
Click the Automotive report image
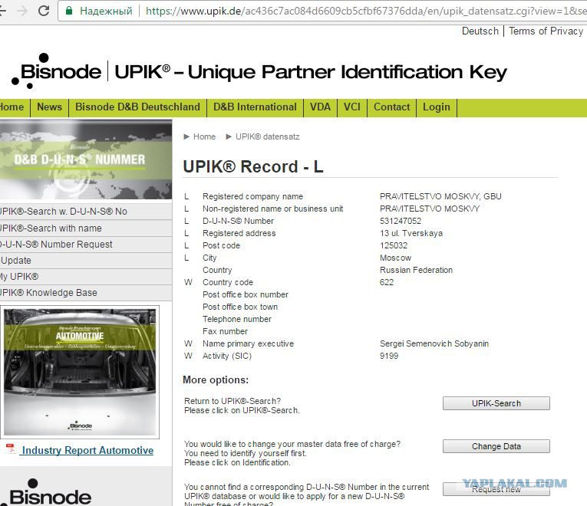click(80, 372)
